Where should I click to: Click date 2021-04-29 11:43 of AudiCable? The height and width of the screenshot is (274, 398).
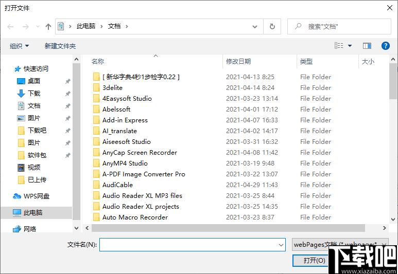coord(252,185)
